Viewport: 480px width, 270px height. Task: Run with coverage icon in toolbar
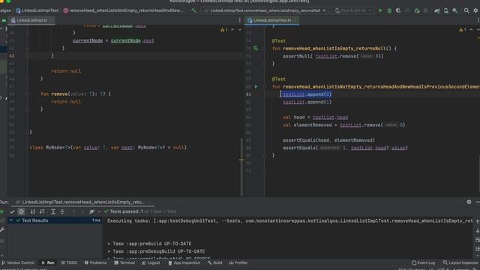(x=398, y=10)
